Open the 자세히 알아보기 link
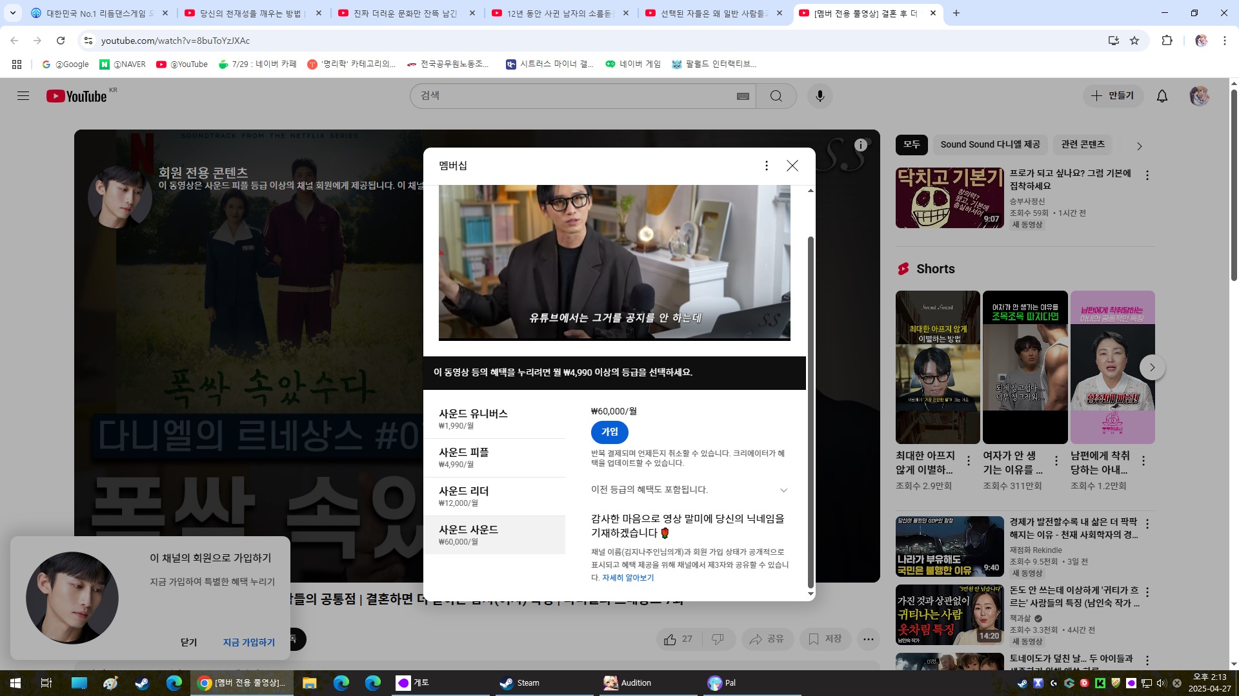1239x696 pixels. (627, 578)
